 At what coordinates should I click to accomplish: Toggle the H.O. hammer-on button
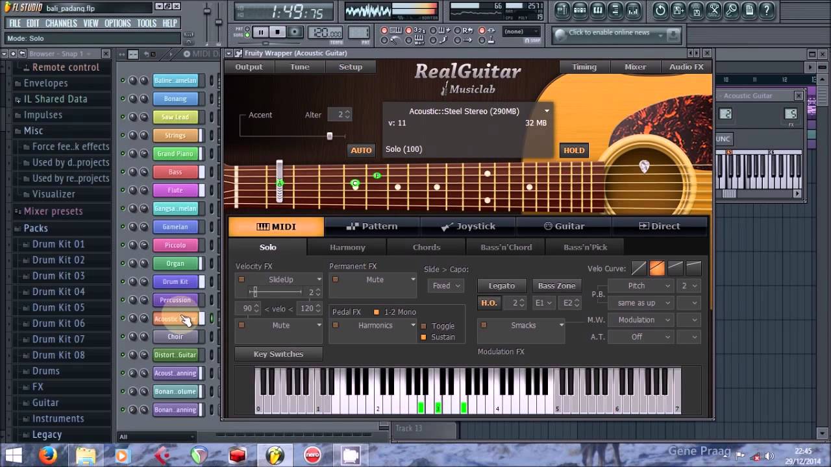point(489,303)
